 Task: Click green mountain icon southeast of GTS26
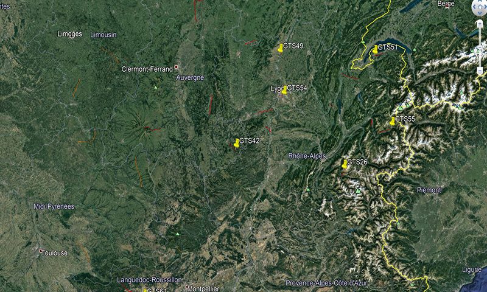point(358,191)
